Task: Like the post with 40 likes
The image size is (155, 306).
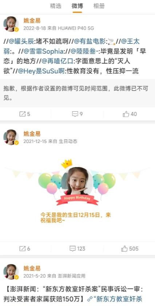Action: coord(126,114)
